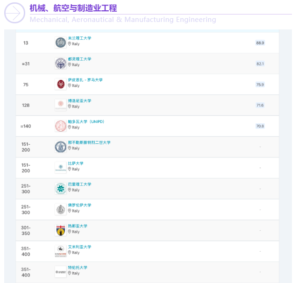The width and height of the screenshot is (298, 283).
Task: Click rank 301-350 of 热那亚大学
Action: [x=26, y=231]
